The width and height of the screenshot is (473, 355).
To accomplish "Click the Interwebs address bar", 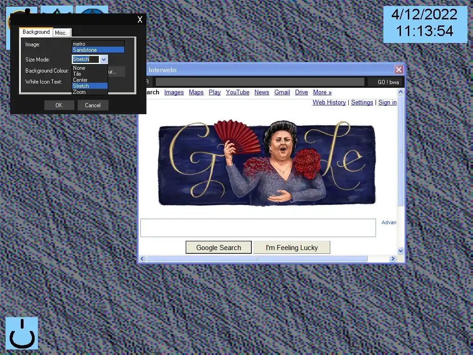I will coord(260,82).
